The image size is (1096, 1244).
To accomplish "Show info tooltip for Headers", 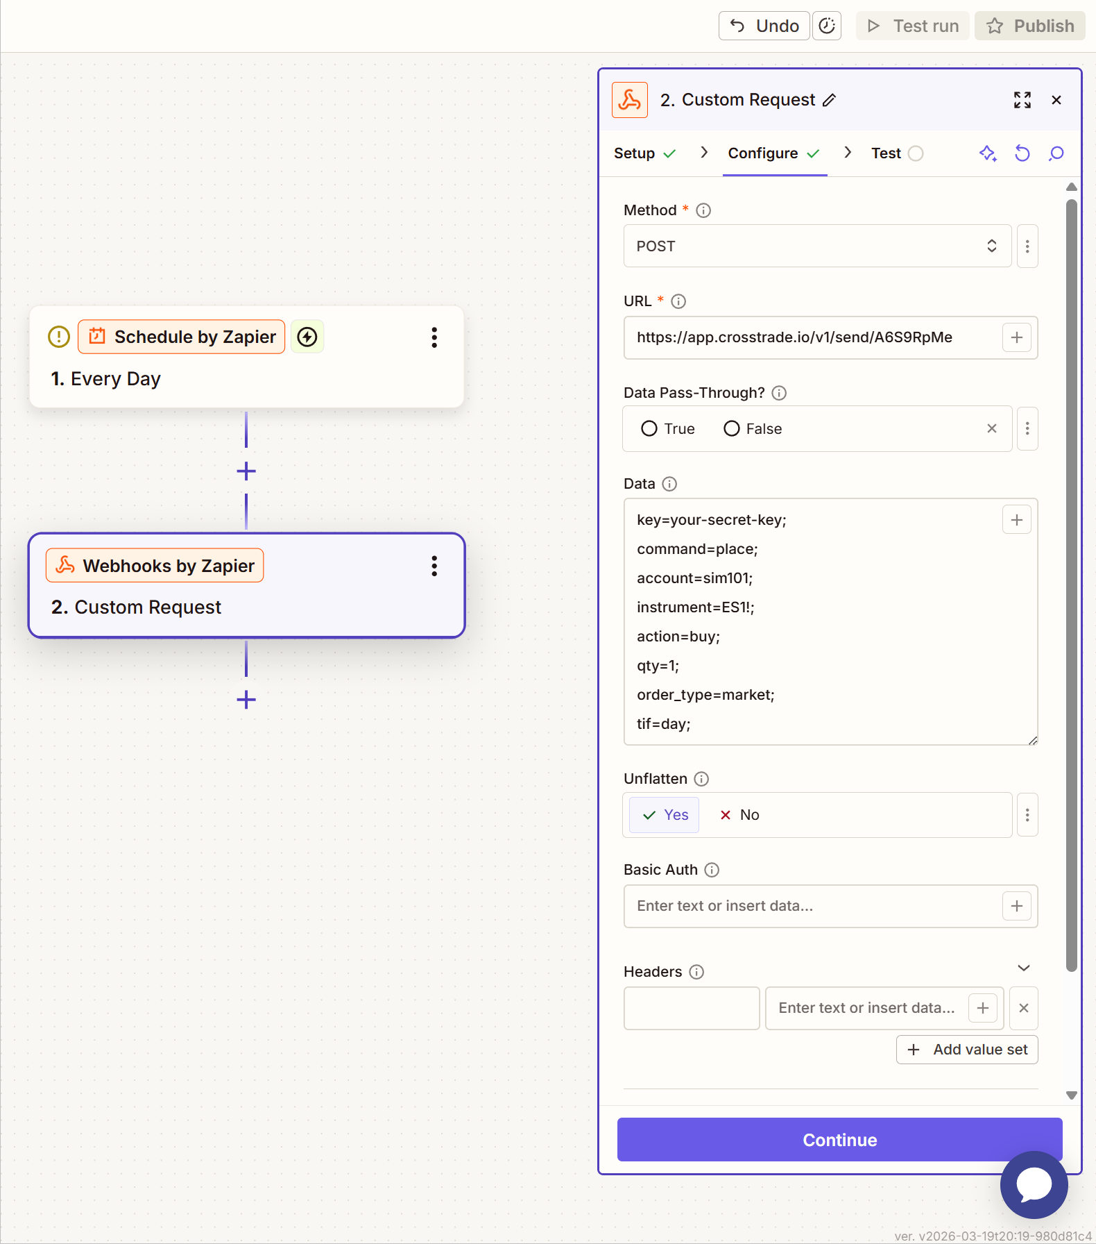I will pyautogui.click(x=696, y=972).
